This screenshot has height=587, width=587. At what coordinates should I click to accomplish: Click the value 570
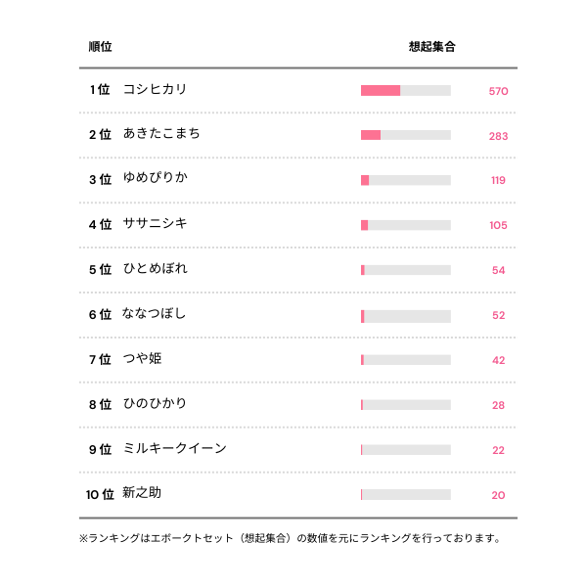[x=498, y=91]
